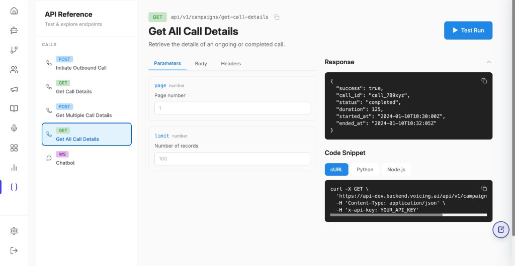Viewport: 515px width, 266px height.
Task: Open Get Multiple Call Details endpoint
Action: pyautogui.click(x=87, y=110)
